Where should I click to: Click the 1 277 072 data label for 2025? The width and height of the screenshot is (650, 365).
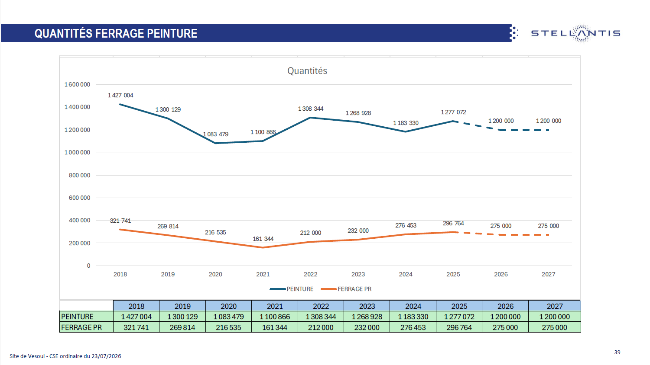pos(453,112)
